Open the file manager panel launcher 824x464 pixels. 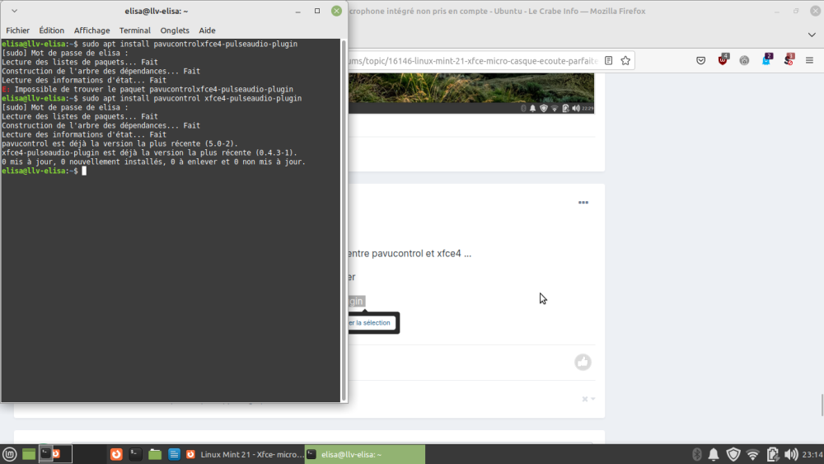point(155,454)
